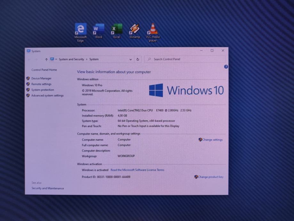Viewport: 294px width, 221px height.
Task: Click shield icon beside Advanced system settings
Action: (28, 95)
